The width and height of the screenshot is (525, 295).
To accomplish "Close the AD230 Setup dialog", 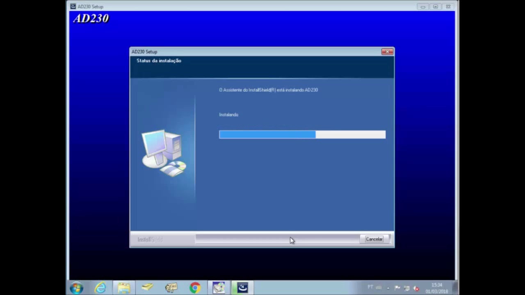I will click(387, 52).
